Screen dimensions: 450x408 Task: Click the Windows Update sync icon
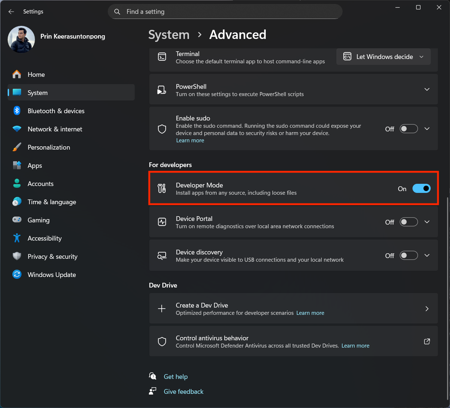17,274
